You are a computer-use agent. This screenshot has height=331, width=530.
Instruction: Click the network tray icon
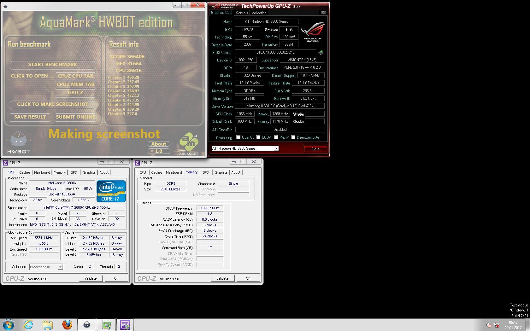[497, 325]
